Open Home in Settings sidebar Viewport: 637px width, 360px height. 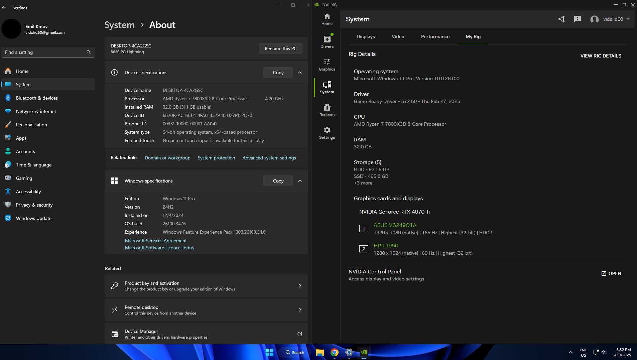point(48,71)
